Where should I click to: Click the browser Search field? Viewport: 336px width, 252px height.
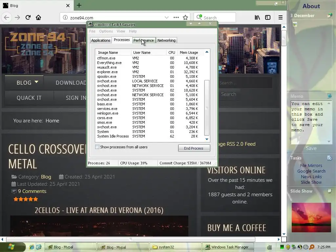point(215,18)
